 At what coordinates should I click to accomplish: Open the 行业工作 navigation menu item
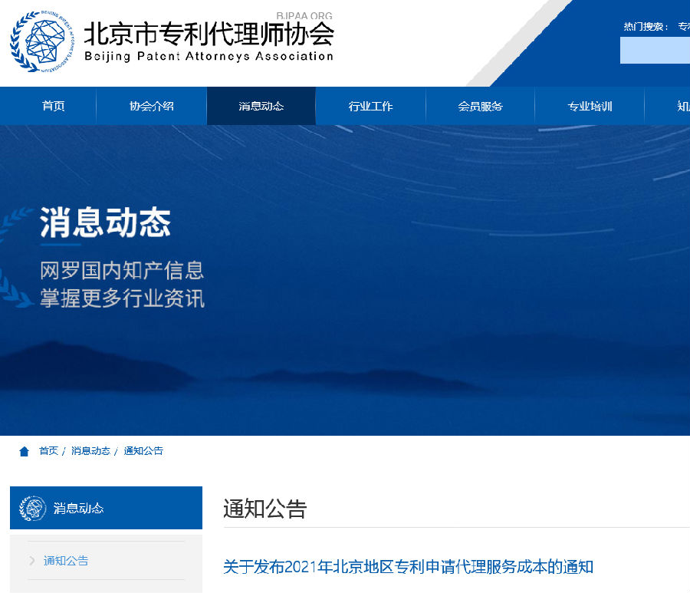click(370, 106)
